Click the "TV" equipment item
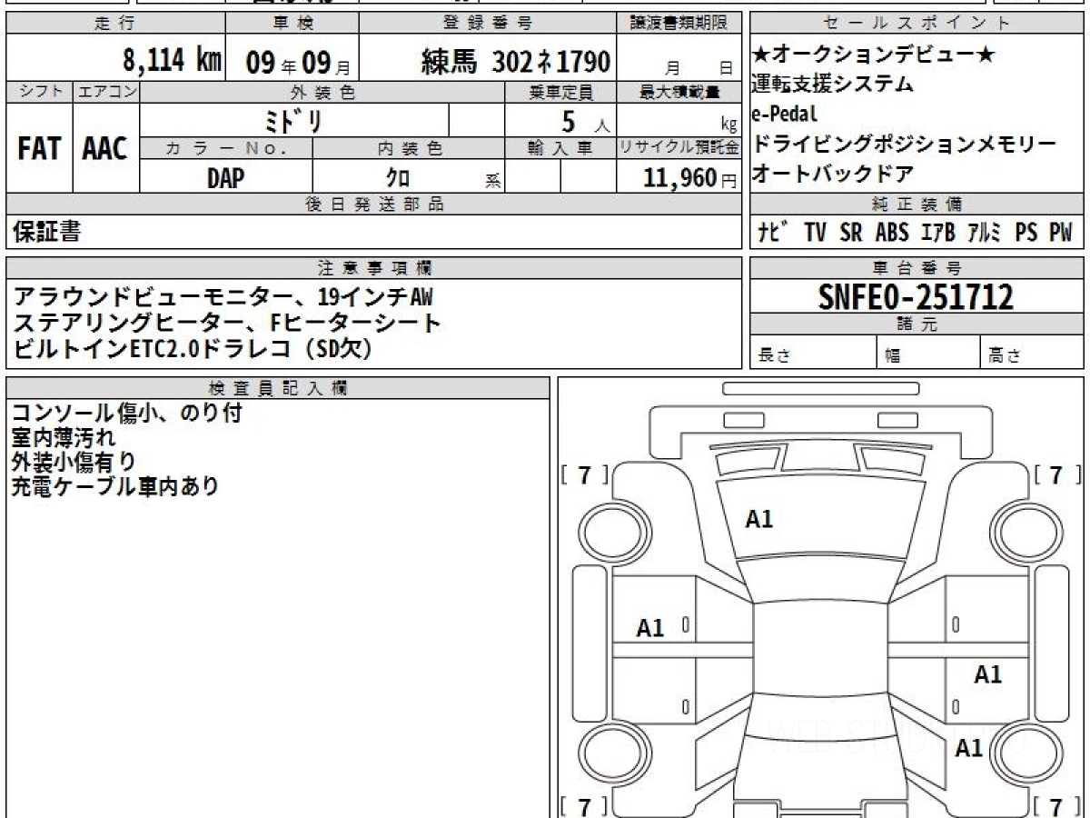The width and height of the screenshot is (1090, 818). [x=815, y=233]
